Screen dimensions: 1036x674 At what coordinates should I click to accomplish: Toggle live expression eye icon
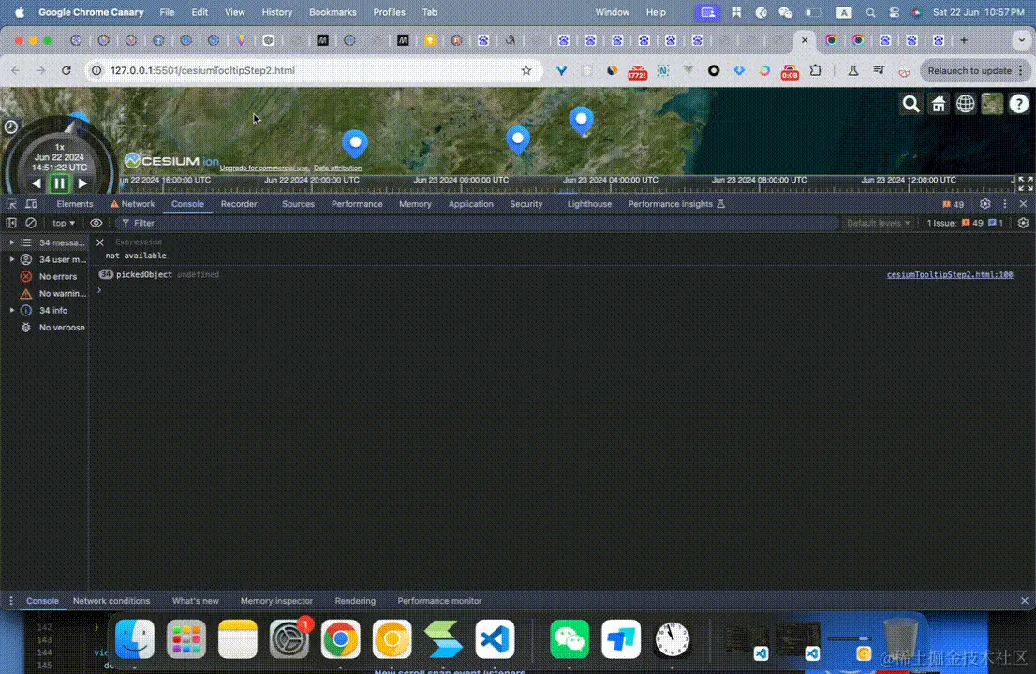(x=96, y=223)
